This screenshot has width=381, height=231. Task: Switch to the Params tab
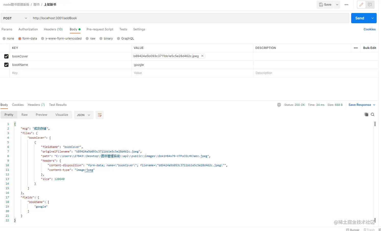[7, 29]
